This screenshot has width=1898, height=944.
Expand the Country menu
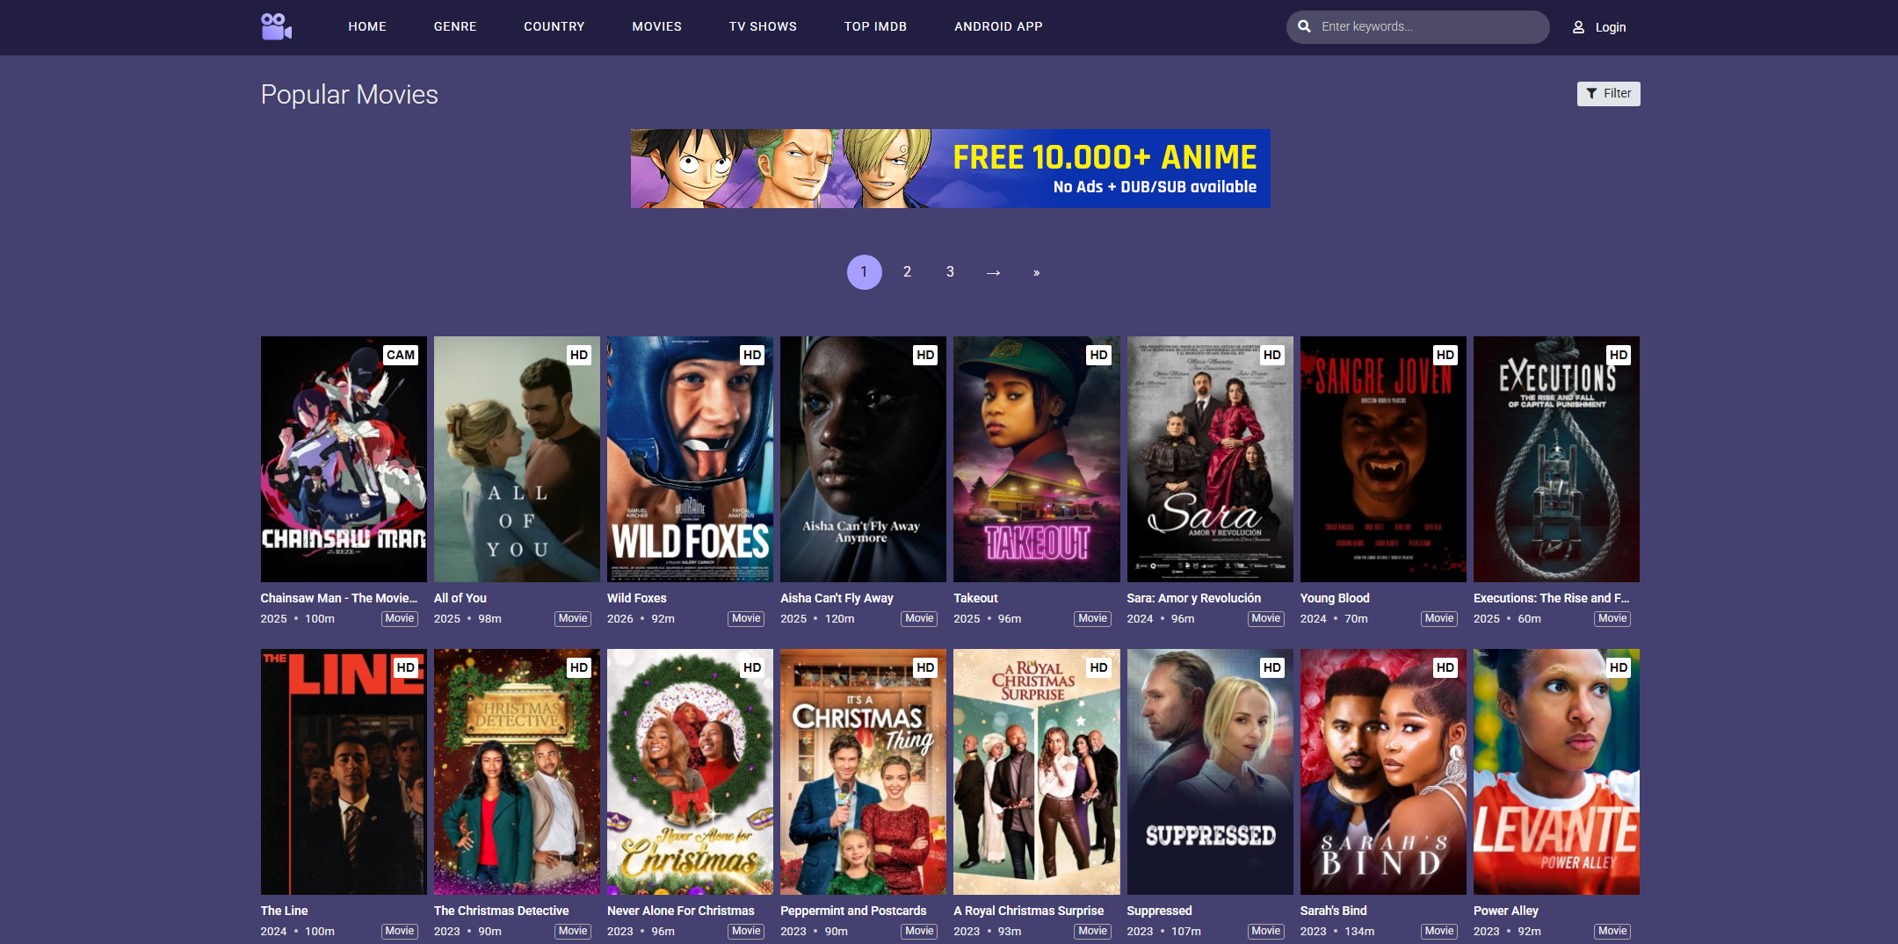coord(554,26)
